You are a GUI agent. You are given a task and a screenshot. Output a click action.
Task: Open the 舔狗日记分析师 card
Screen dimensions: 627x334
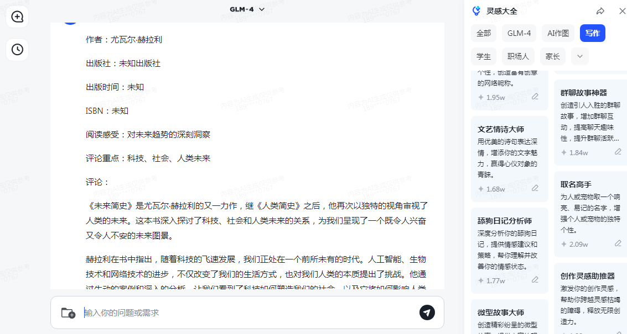pos(510,251)
